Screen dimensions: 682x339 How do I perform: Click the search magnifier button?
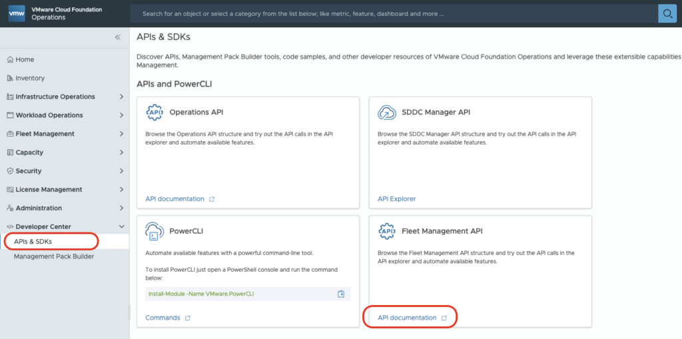pyautogui.click(x=667, y=13)
